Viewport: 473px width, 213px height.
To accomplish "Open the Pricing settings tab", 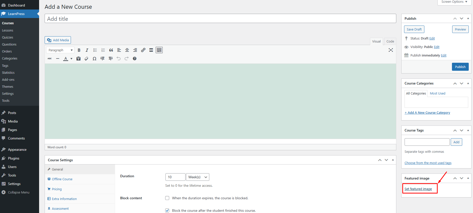I will tap(57, 189).
